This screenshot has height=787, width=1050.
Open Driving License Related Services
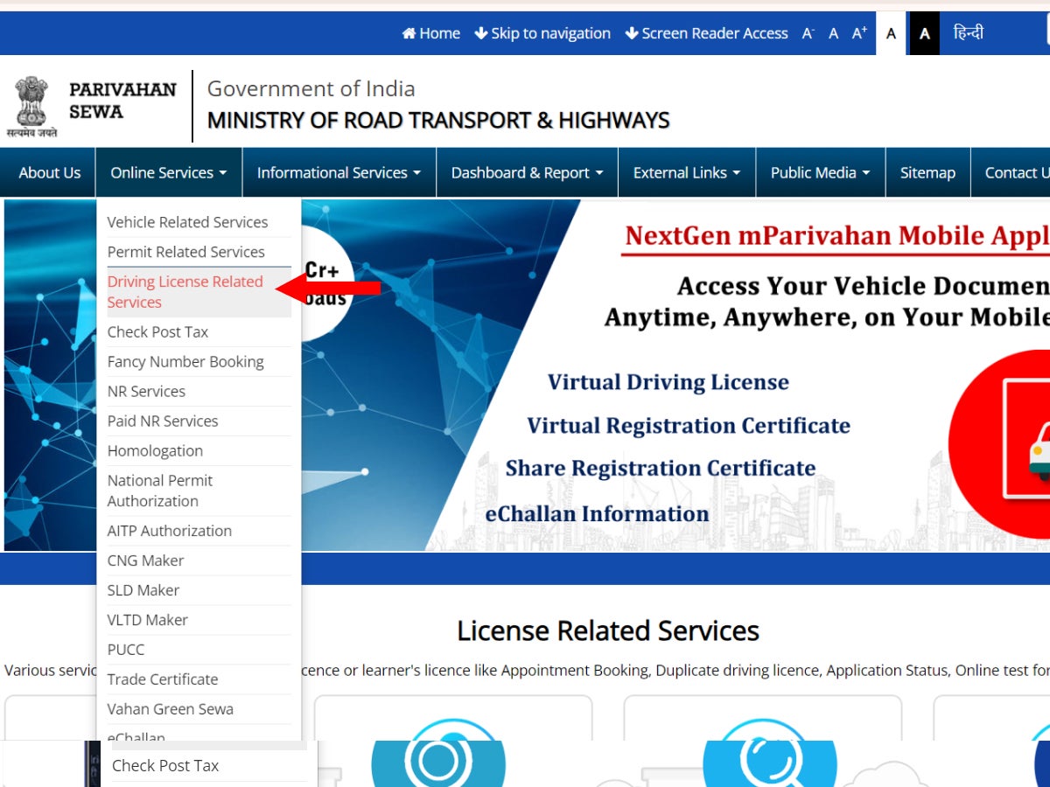tap(185, 291)
